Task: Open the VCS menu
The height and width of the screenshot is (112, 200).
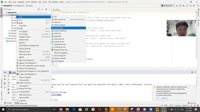Action: (x=50, y=2)
